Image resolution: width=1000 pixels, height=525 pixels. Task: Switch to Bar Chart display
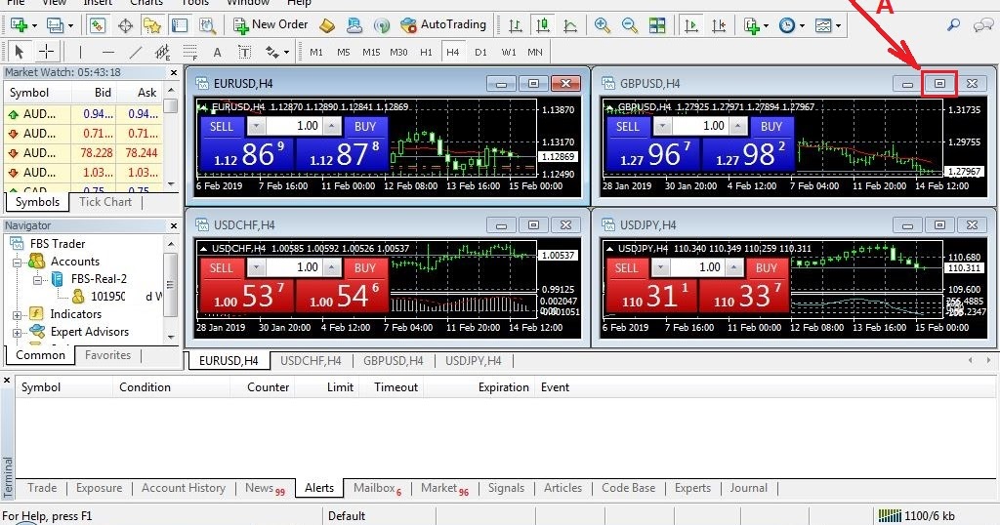(516, 25)
